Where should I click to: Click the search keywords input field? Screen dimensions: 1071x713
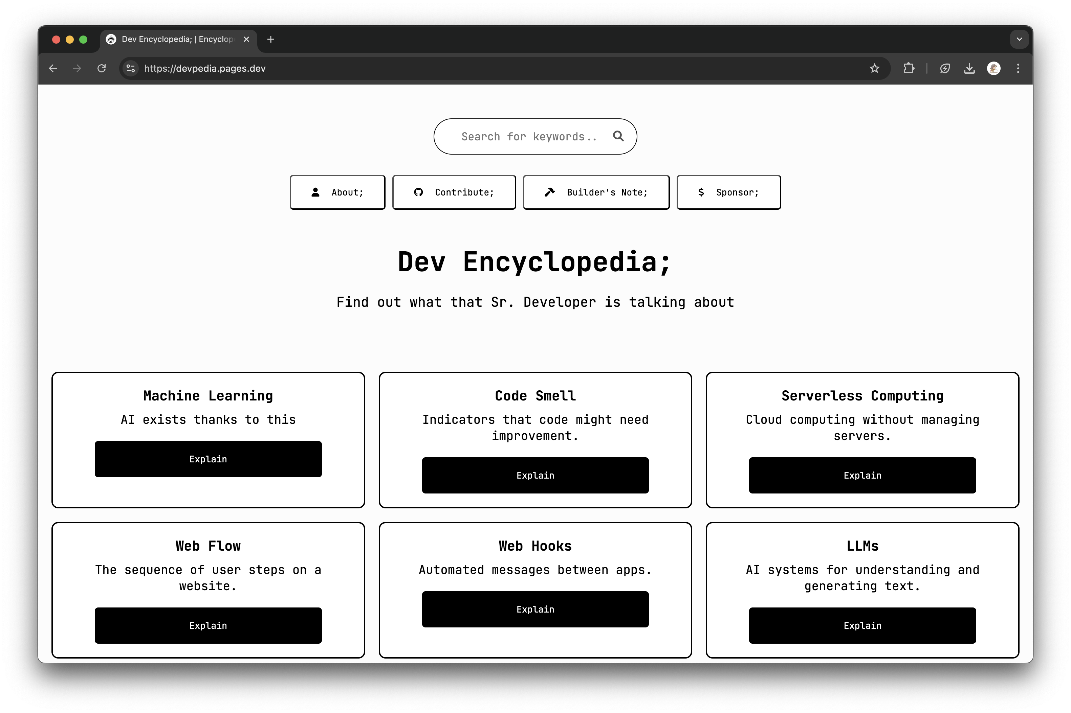(x=535, y=136)
